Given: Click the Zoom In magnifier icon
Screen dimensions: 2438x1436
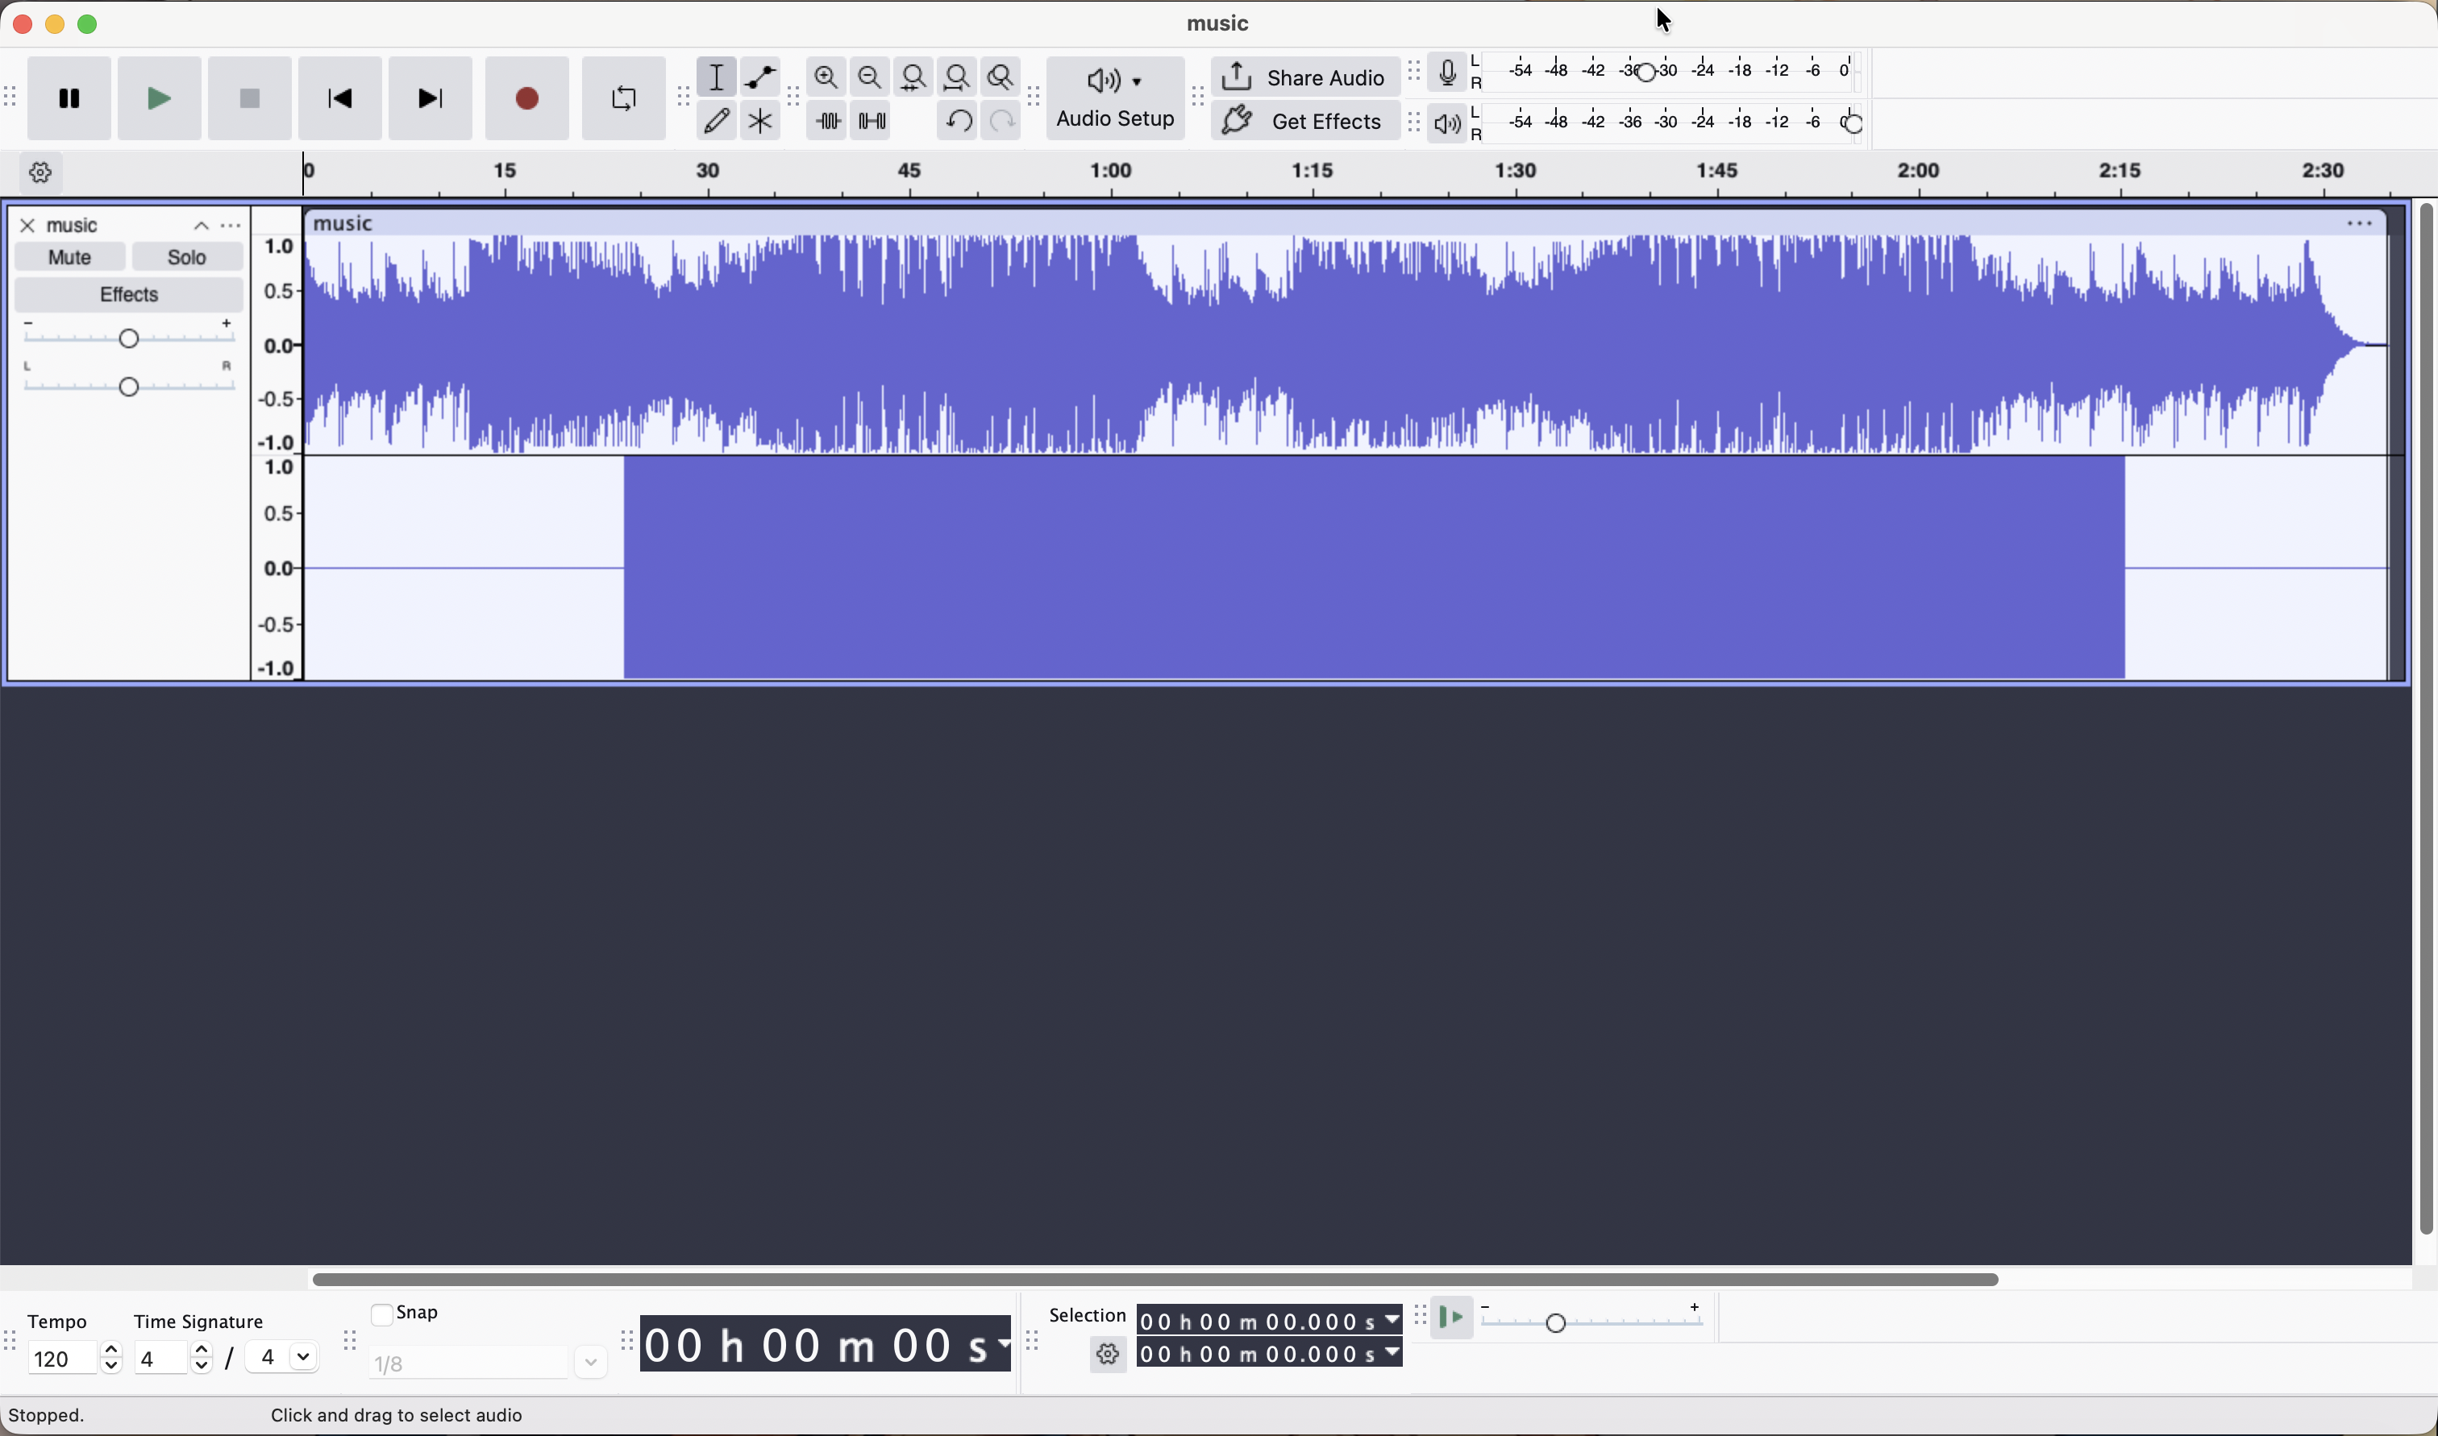Looking at the screenshot, I should pyautogui.click(x=826, y=77).
